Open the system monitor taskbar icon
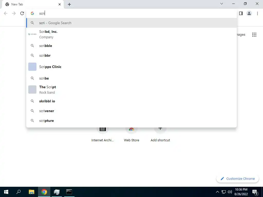263x197 pixels. pyautogui.click(x=57, y=192)
